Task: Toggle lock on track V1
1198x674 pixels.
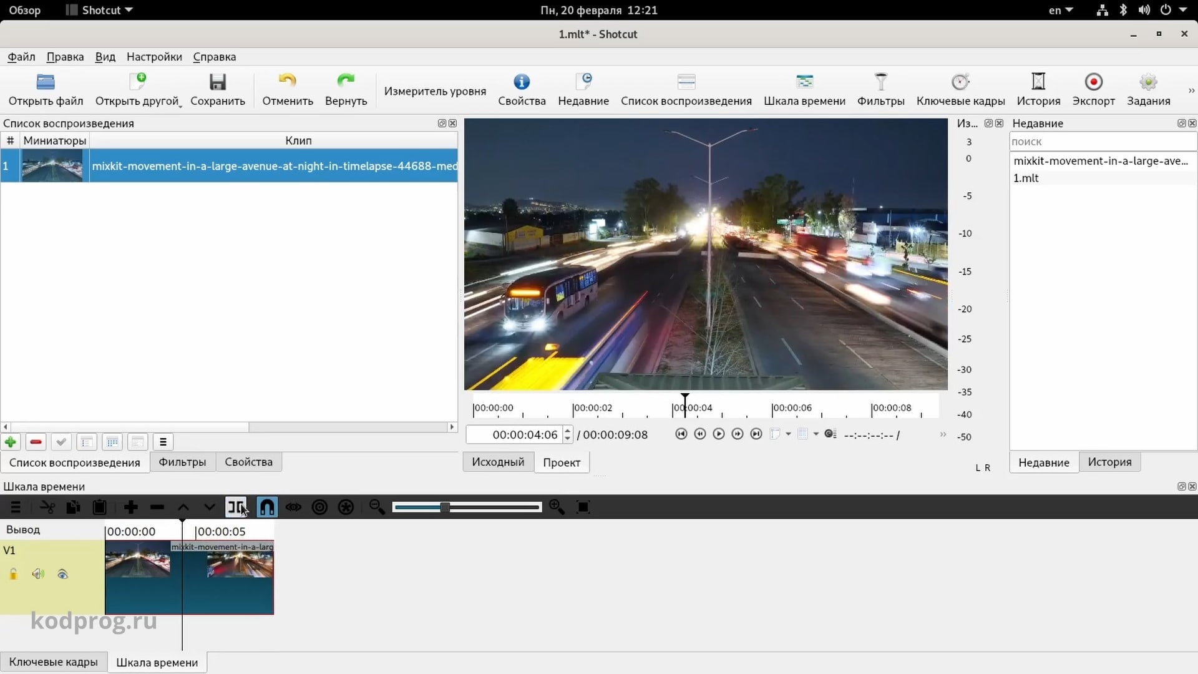Action: [x=13, y=574]
